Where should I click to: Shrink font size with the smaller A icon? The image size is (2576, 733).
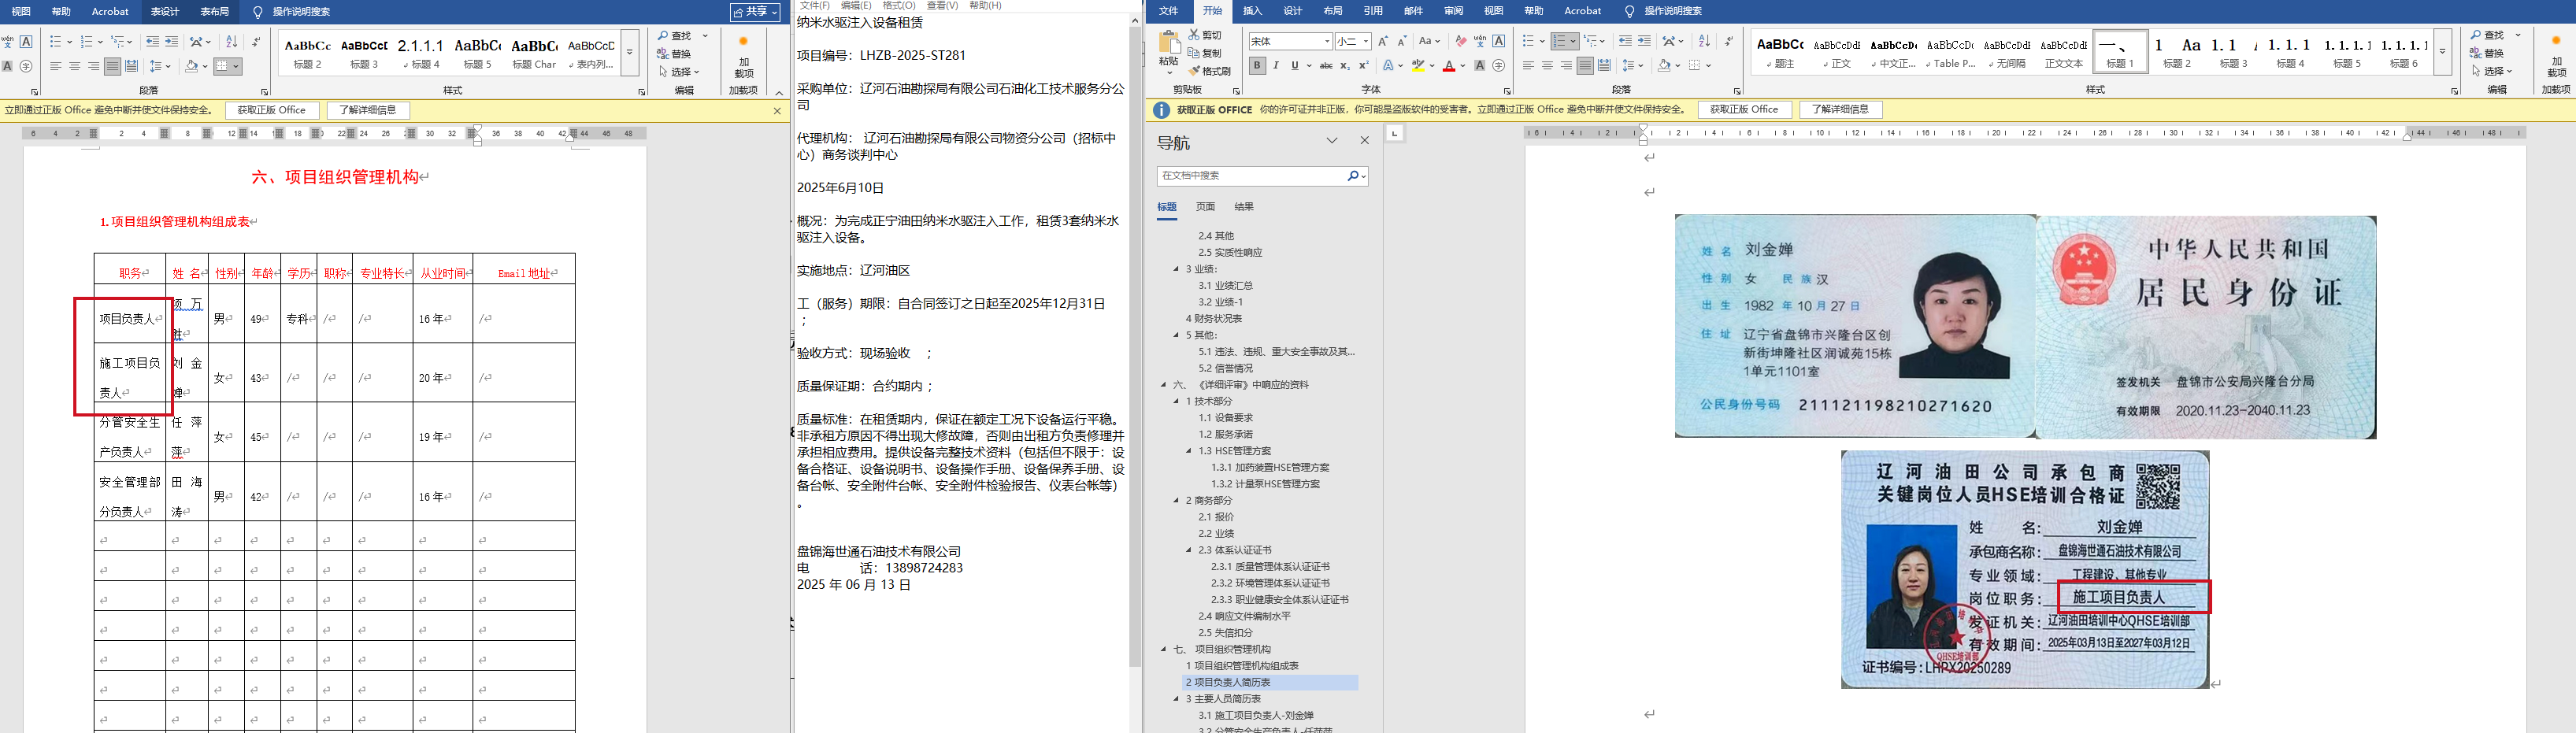tap(1401, 41)
